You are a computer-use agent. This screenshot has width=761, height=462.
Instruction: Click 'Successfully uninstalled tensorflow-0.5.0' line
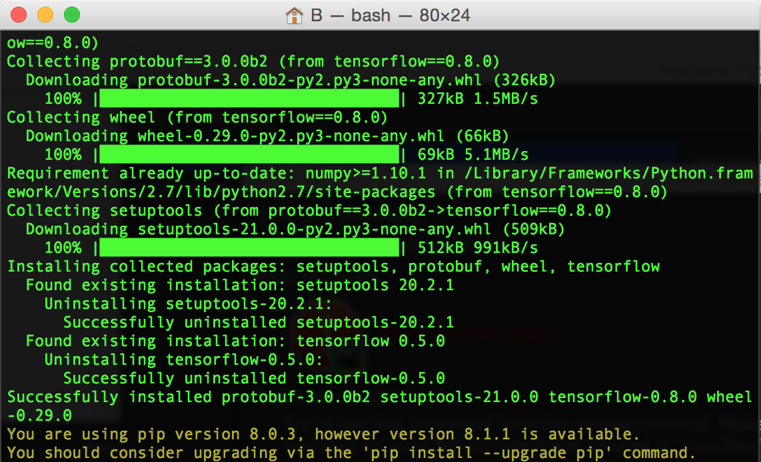pos(254,378)
